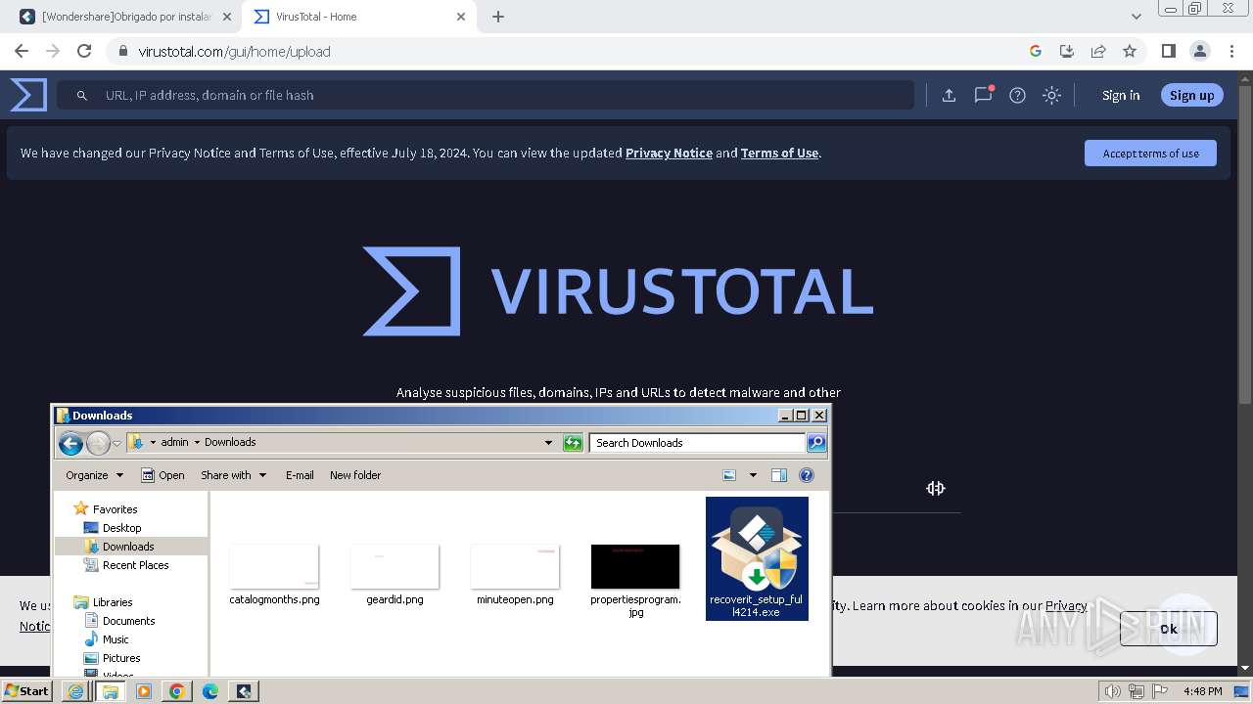Select propertiesprogram.jpg file

[635, 581]
